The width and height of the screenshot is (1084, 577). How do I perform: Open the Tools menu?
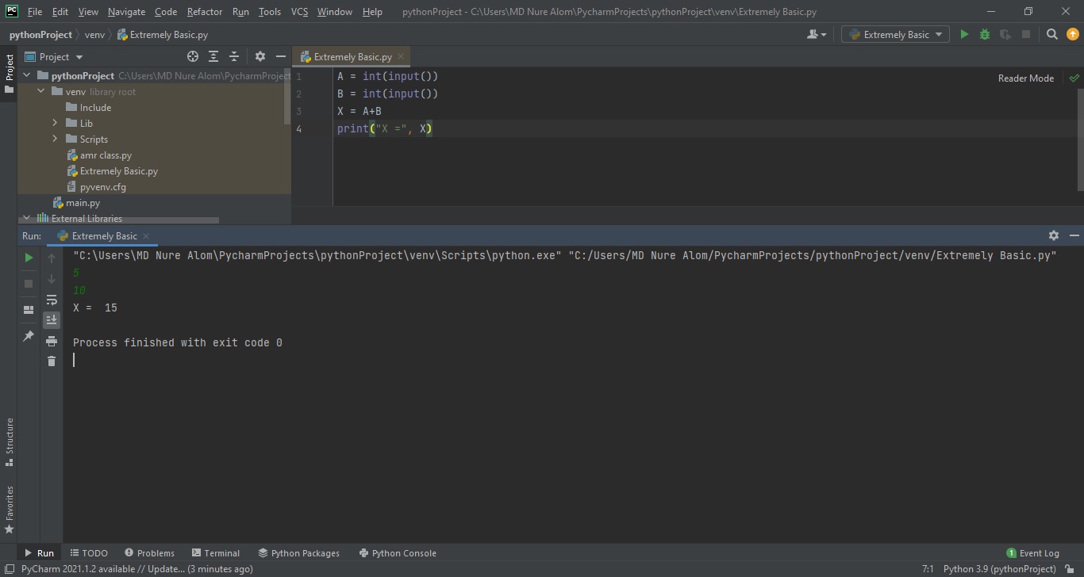click(x=270, y=12)
